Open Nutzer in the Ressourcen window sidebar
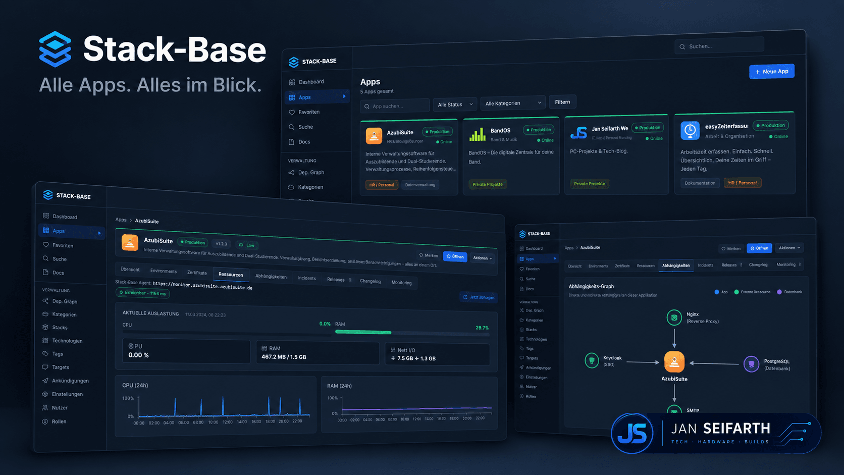The width and height of the screenshot is (844, 475). [55, 408]
